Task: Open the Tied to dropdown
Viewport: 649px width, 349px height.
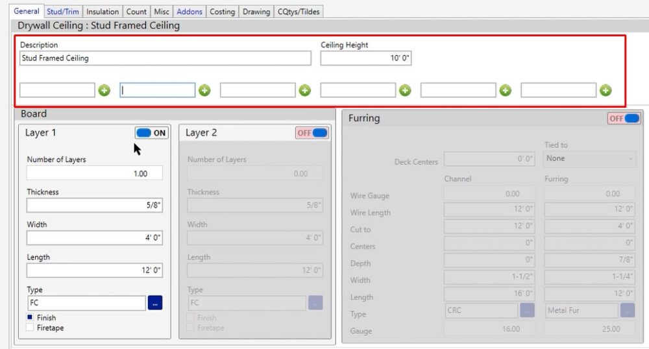Action: click(x=589, y=158)
